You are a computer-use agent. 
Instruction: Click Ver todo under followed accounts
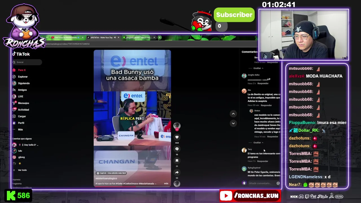click(22, 170)
